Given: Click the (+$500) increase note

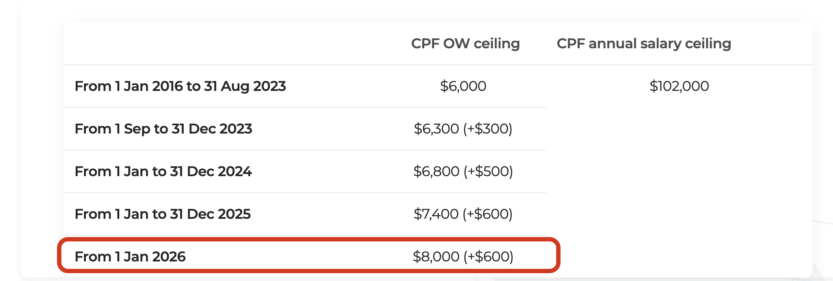Looking at the screenshot, I should [488, 171].
